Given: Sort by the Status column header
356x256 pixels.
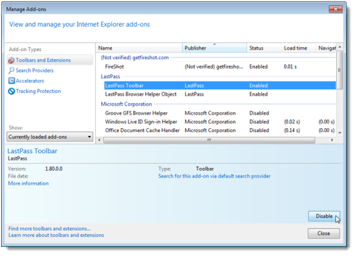Looking at the screenshot, I should click(x=264, y=48).
